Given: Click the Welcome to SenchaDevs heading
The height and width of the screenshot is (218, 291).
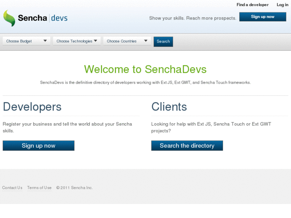Looking at the screenshot, I should [145, 69].
